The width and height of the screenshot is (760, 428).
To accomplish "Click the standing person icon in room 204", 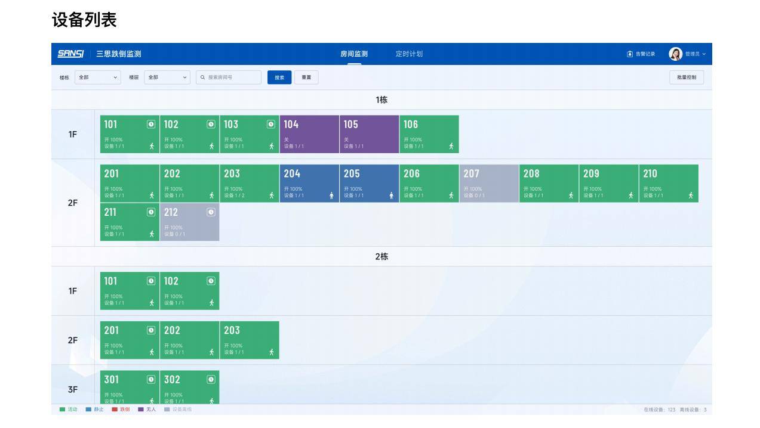I will pyautogui.click(x=331, y=196).
